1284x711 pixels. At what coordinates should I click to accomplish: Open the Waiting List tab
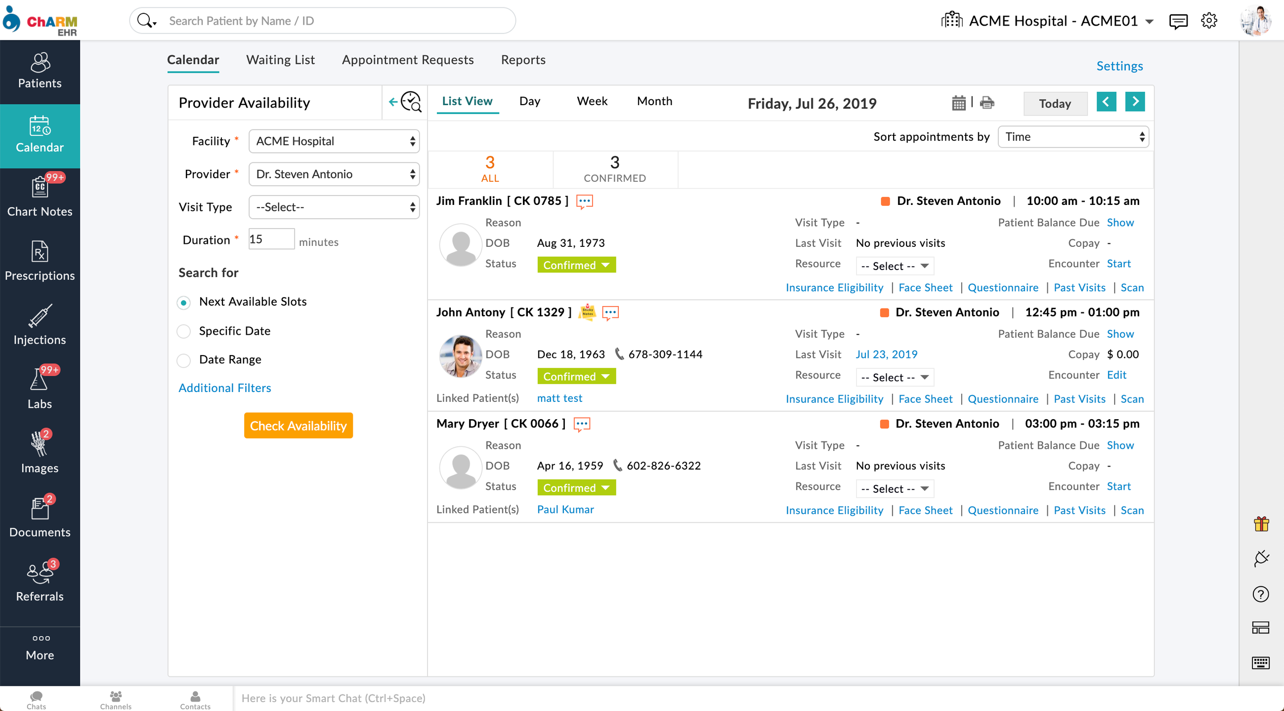tap(280, 60)
